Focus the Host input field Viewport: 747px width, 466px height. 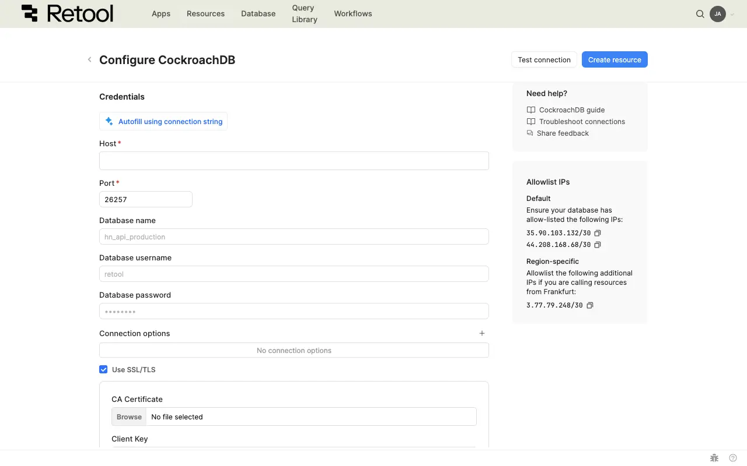294,161
